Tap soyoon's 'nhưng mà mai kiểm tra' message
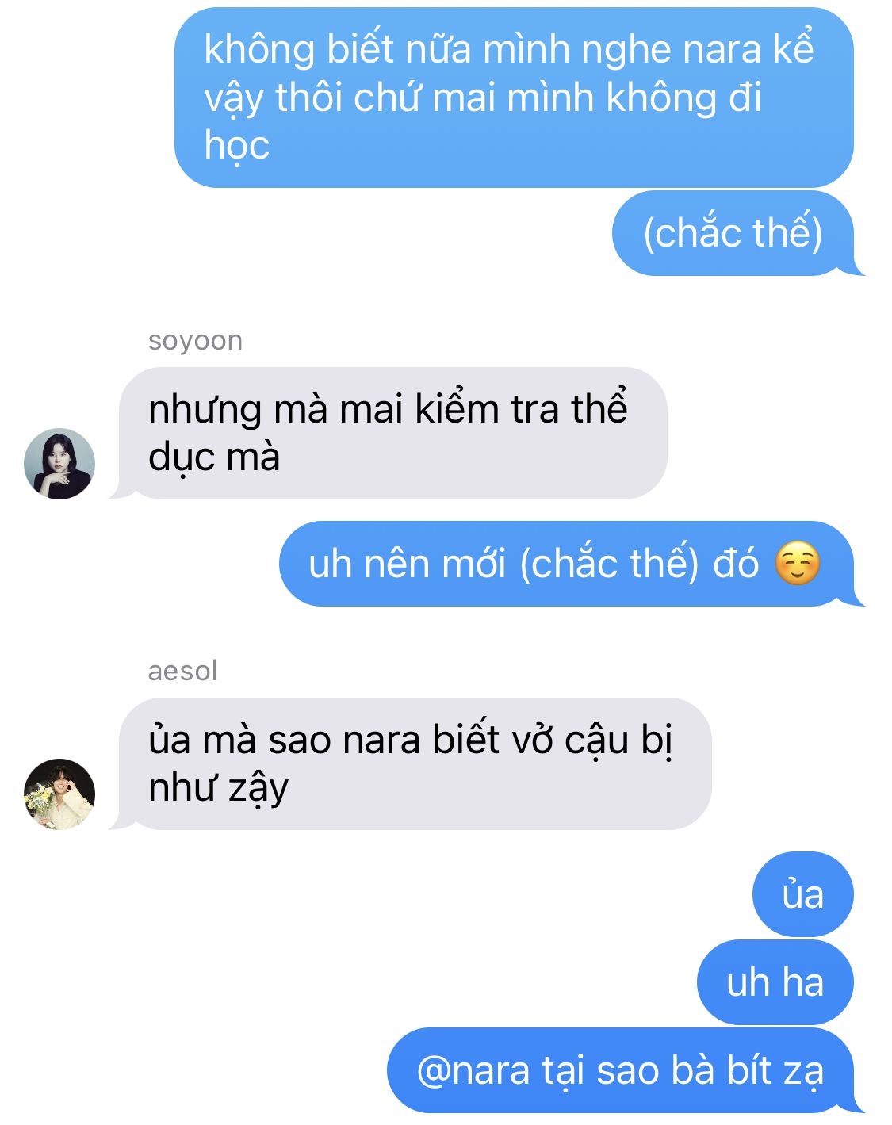 pyautogui.click(x=393, y=433)
